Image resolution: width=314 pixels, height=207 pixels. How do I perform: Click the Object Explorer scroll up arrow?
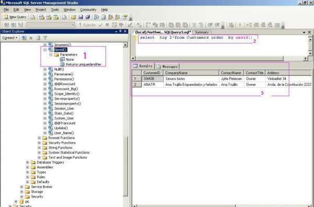click(126, 45)
